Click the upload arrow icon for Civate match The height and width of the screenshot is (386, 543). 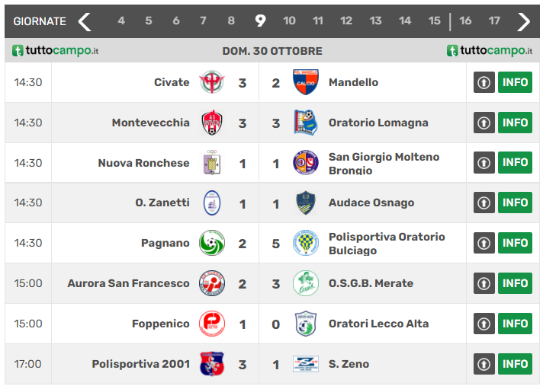pyautogui.click(x=484, y=82)
